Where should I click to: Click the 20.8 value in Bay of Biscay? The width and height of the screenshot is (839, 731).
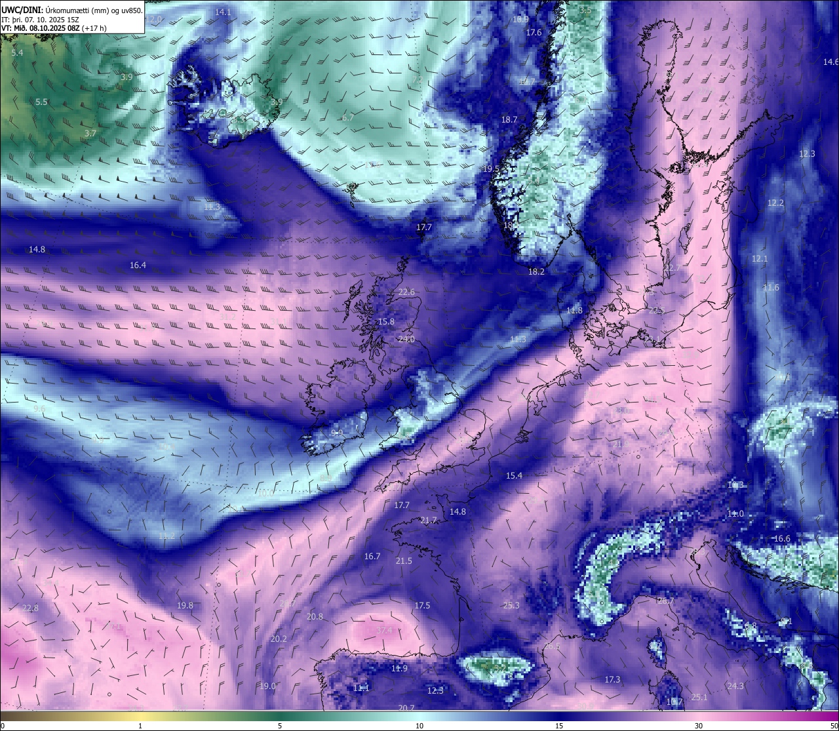pos(315,616)
